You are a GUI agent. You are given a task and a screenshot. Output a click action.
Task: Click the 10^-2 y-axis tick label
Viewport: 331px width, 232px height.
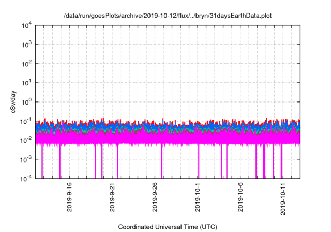coord(26,140)
